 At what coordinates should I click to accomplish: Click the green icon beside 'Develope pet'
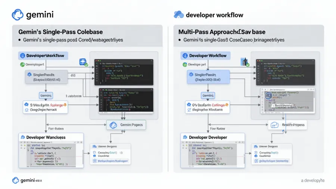coord(185,65)
